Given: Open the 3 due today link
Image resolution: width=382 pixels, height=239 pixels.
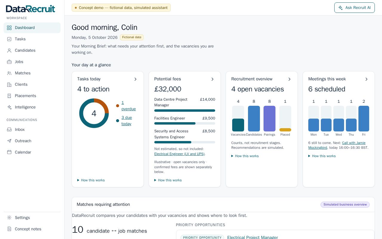Looking at the screenshot, I should 127,121.
